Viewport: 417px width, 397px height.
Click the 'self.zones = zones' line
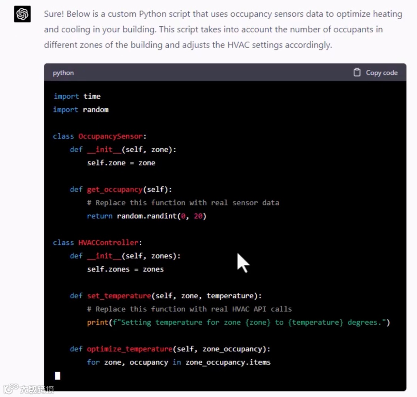[125, 269]
